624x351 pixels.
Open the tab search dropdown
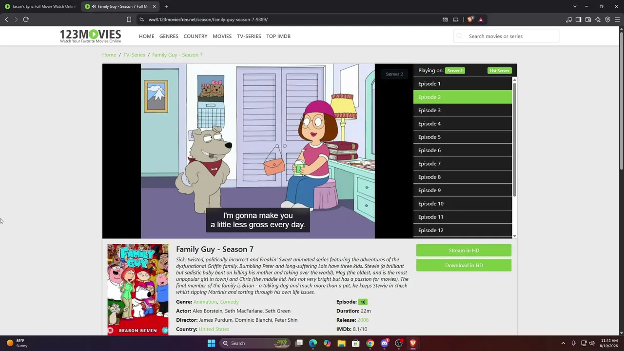[575, 6]
